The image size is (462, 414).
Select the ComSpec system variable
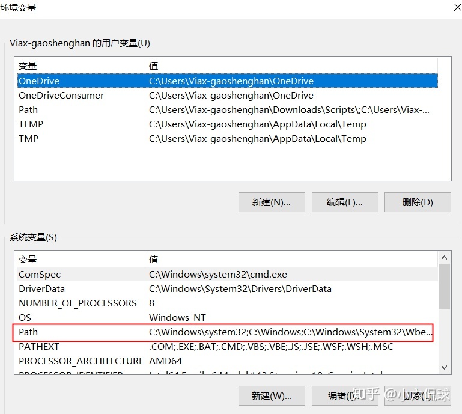click(x=228, y=274)
